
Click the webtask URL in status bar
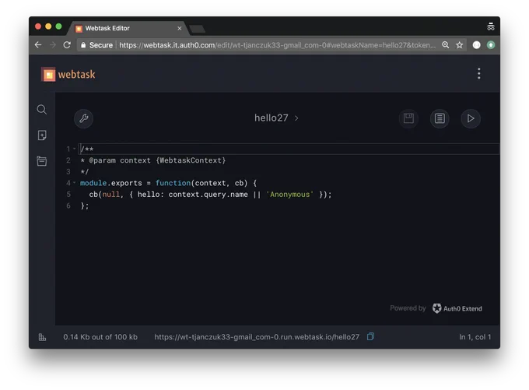tap(257, 337)
